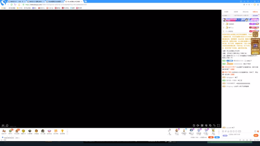Screen dimensions: 260x146
Task: Enter fullscreen mode in the video player
Action: (x=218, y=126)
